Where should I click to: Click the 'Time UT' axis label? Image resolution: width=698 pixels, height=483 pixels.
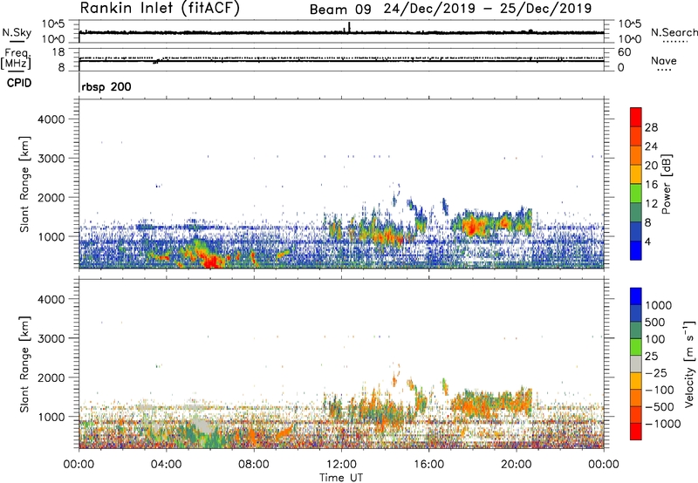pos(341,477)
